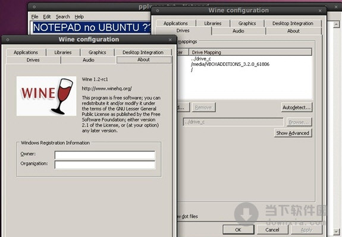The image size is (342, 237).
Task: Open Drives tab in front Wine window
Action: click(x=33, y=60)
